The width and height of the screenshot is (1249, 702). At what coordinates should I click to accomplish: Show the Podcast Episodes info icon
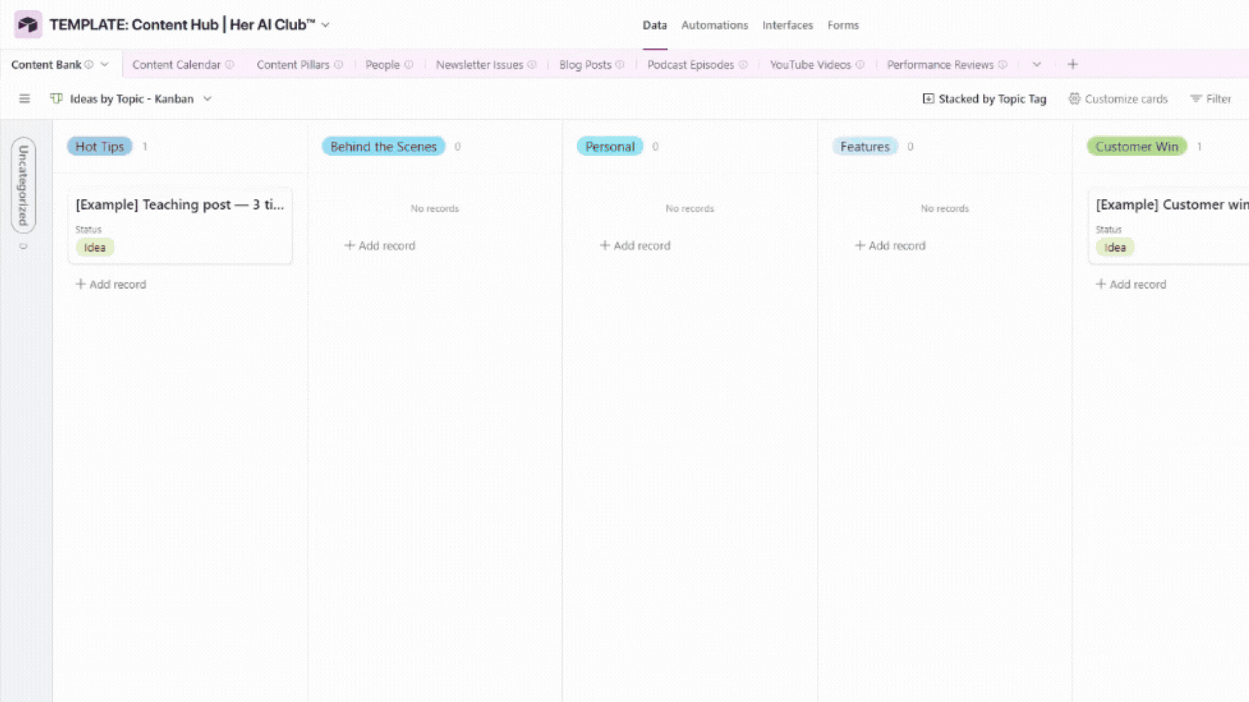click(743, 64)
